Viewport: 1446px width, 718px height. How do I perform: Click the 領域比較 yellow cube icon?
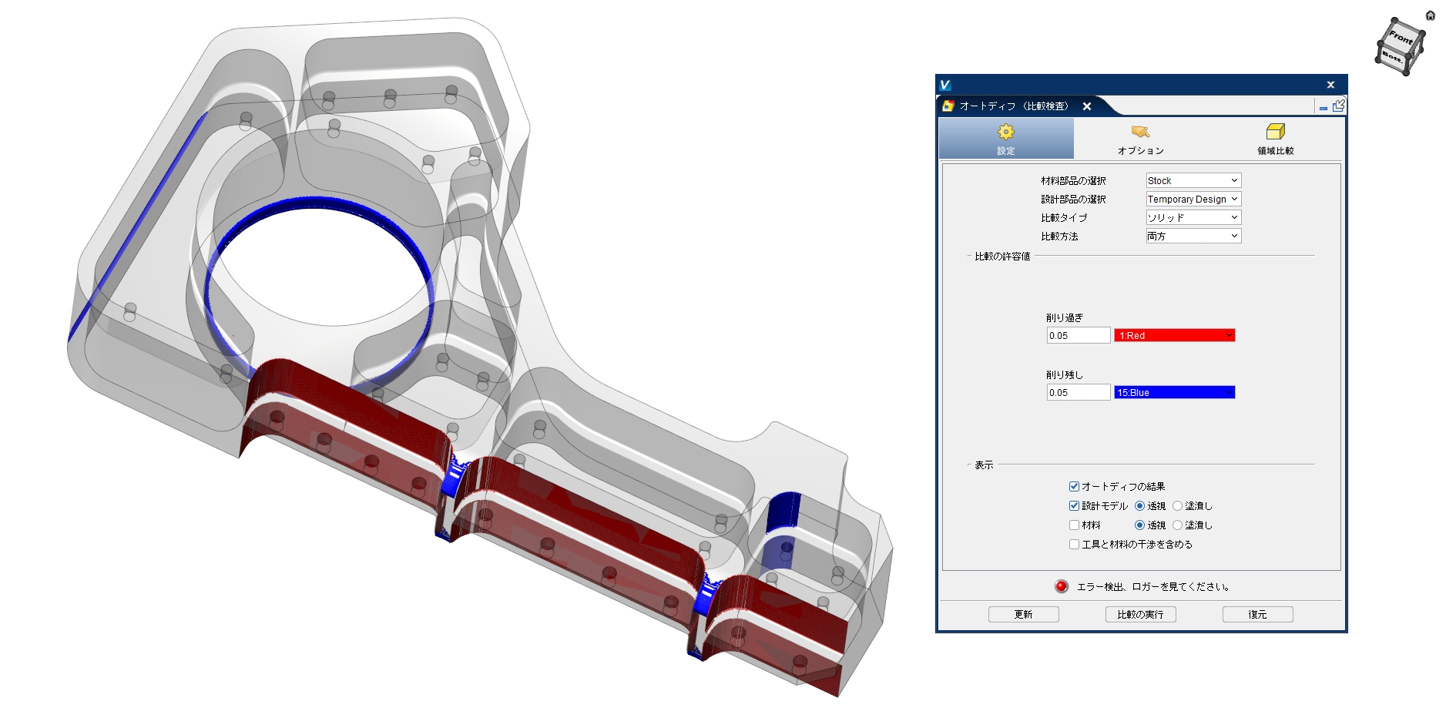pos(1275,132)
